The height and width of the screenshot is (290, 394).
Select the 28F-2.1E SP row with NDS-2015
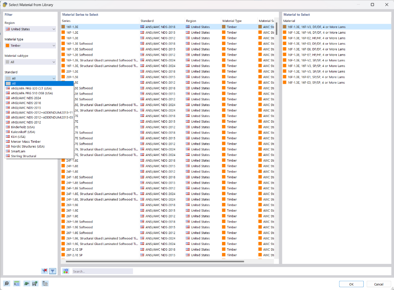point(168,255)
